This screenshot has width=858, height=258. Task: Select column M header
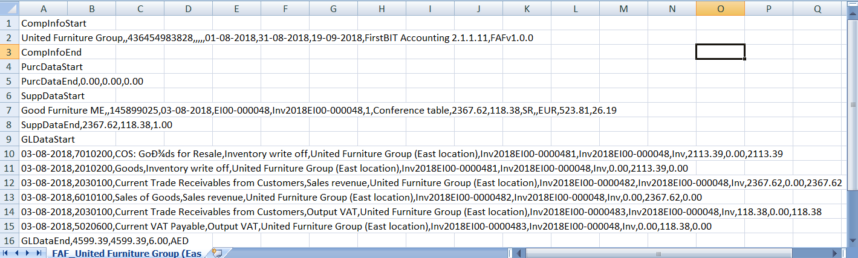click(623, 8)
